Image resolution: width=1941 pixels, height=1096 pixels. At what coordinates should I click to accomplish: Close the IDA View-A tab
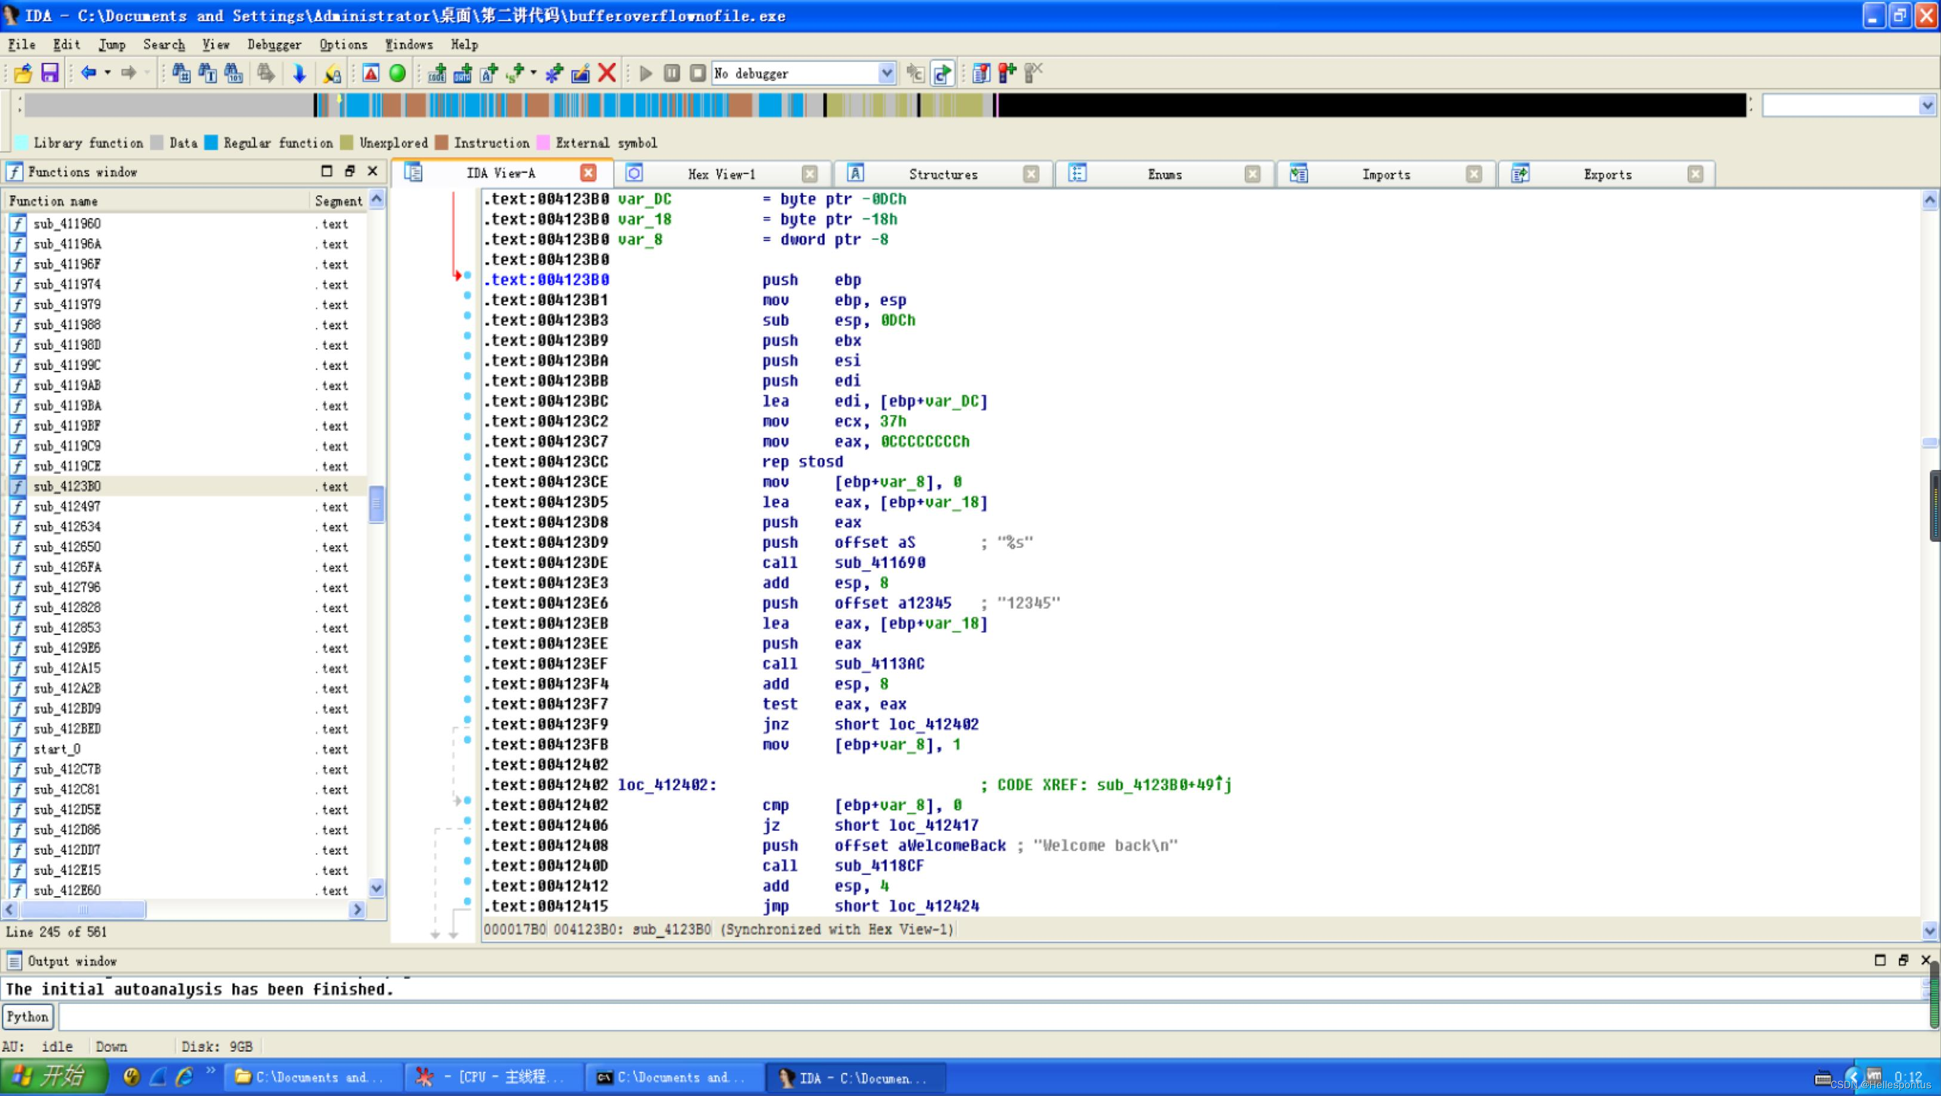pyautogui.click(x=589, y=173)
